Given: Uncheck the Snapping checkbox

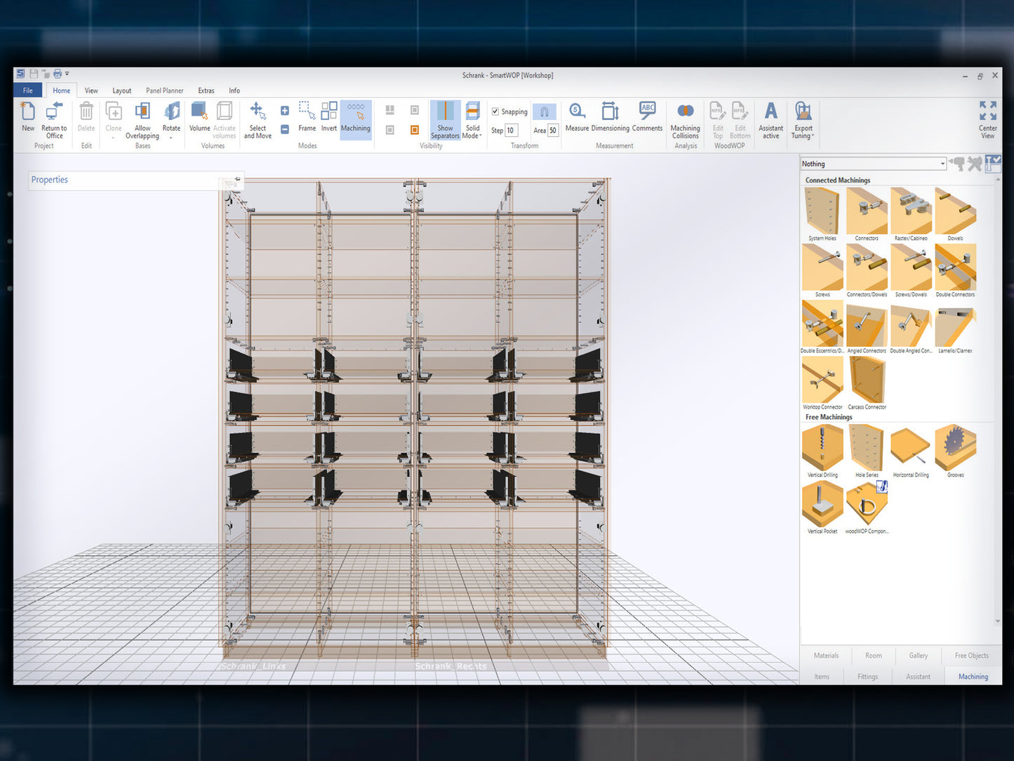Looking at the screenshot, I should tap(495, 112).
